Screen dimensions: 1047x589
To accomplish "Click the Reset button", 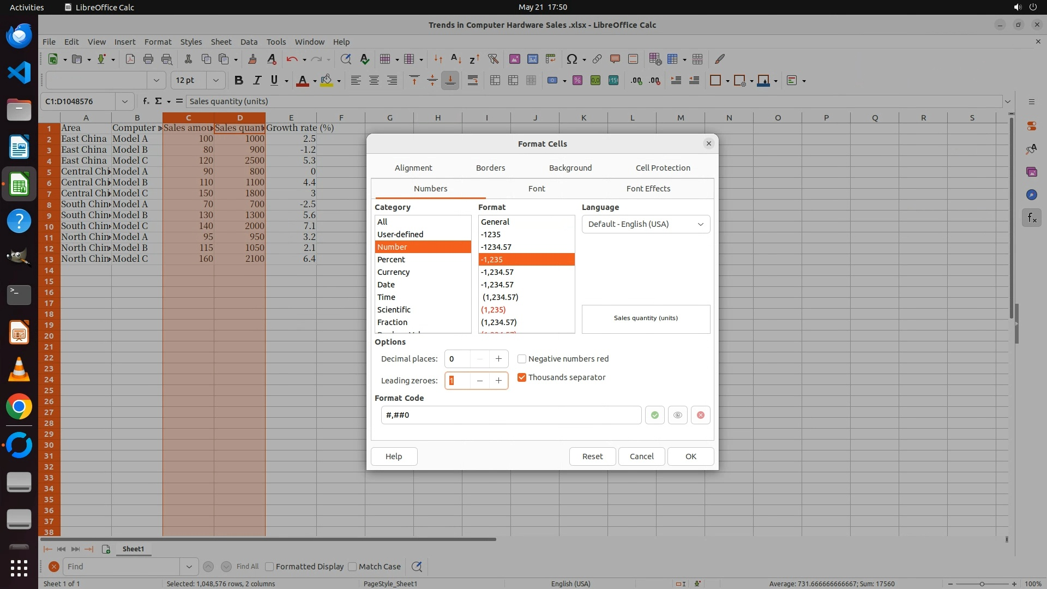I will click(x=592, y=456).
